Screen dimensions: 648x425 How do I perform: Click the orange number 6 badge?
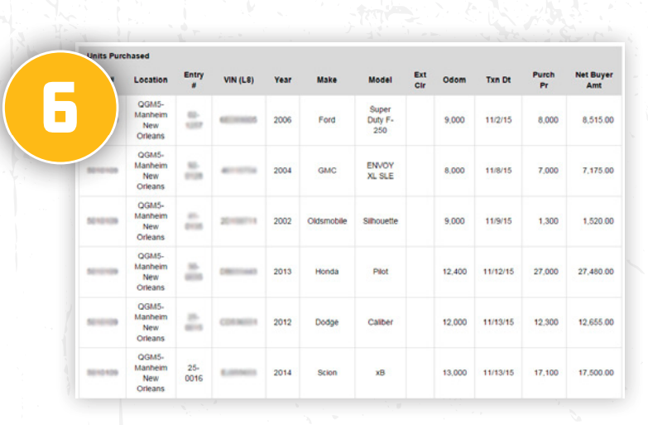coord(59,107)
